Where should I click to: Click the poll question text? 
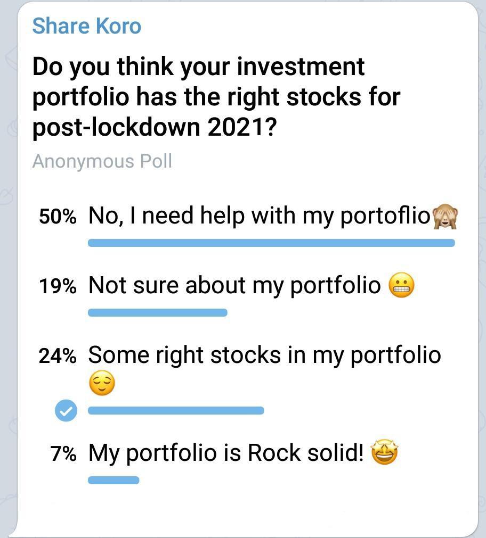(216, 97)
